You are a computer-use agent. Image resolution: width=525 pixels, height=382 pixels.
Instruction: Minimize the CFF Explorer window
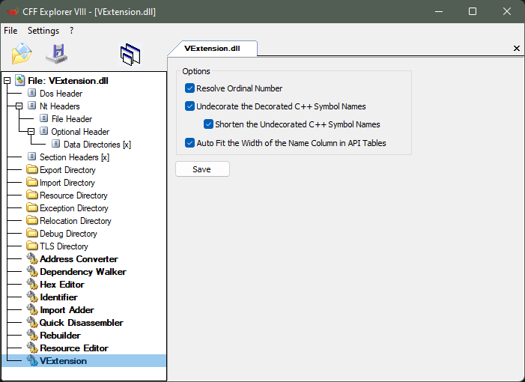[439, 11]
